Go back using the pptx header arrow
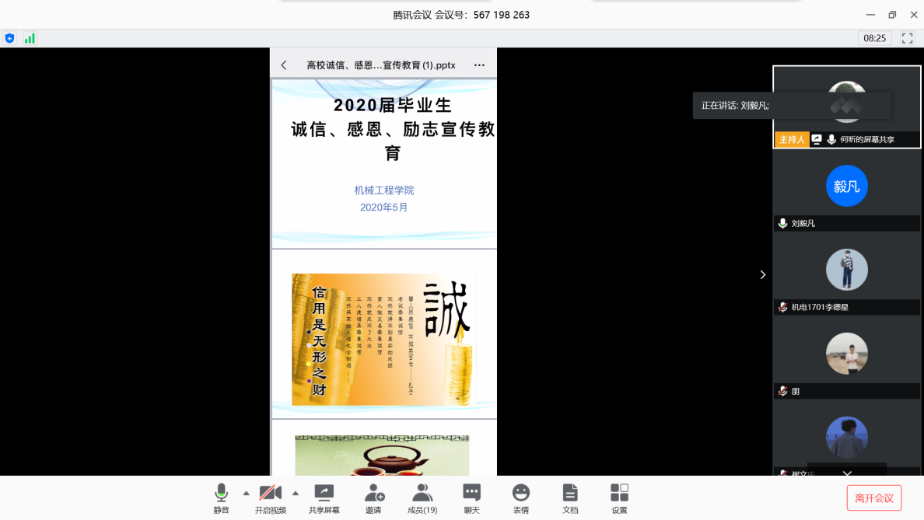Image resolution: width=924 pixels, height=520 pixels. pos(284,65)
